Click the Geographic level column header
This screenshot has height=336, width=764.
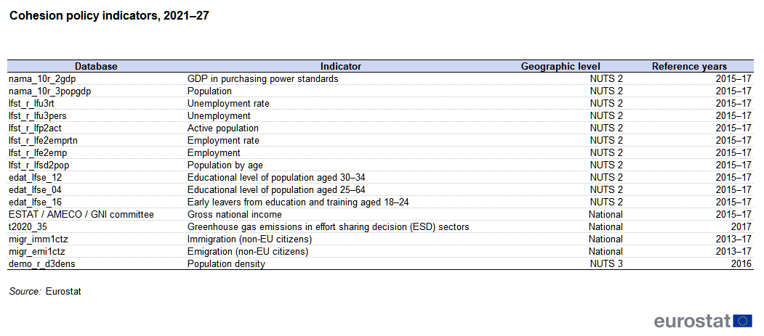(560, 66)
